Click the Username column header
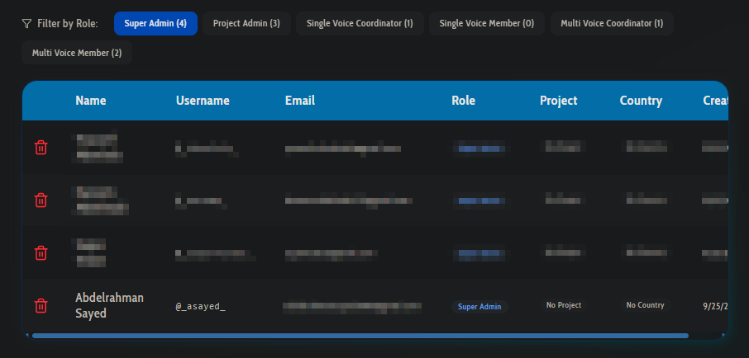The height and width of the screenshot is (358, 749). click(203, 101)
